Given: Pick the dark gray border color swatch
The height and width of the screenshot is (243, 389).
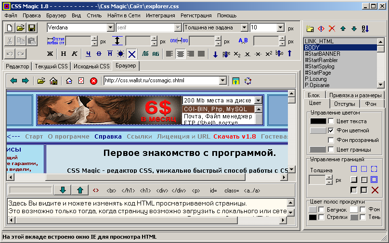Looking at the screenshot, I should pyautogui.click(x=318, y=150).
